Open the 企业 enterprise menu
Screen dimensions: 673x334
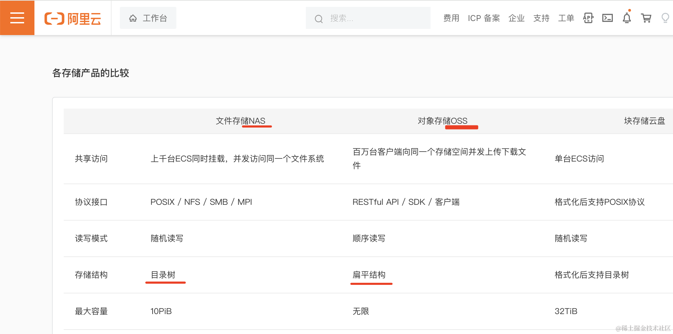coord(516,18)
